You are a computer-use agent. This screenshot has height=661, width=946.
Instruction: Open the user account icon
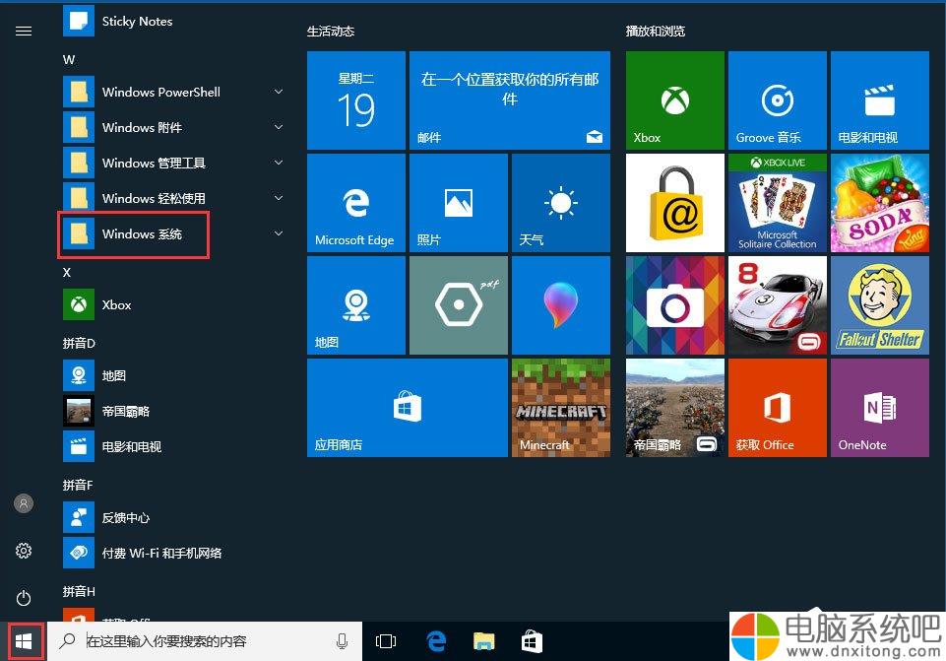pyautogui.click(x=24, y=503)
